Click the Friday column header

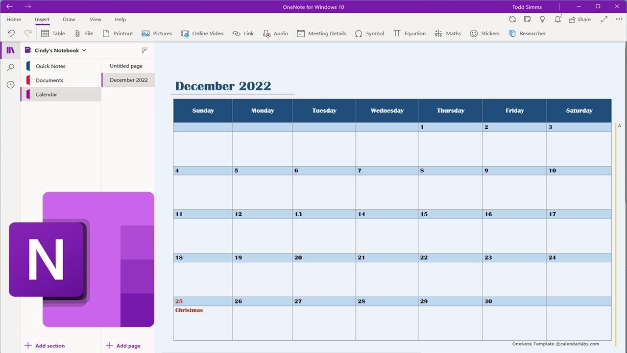pos(514,111)
